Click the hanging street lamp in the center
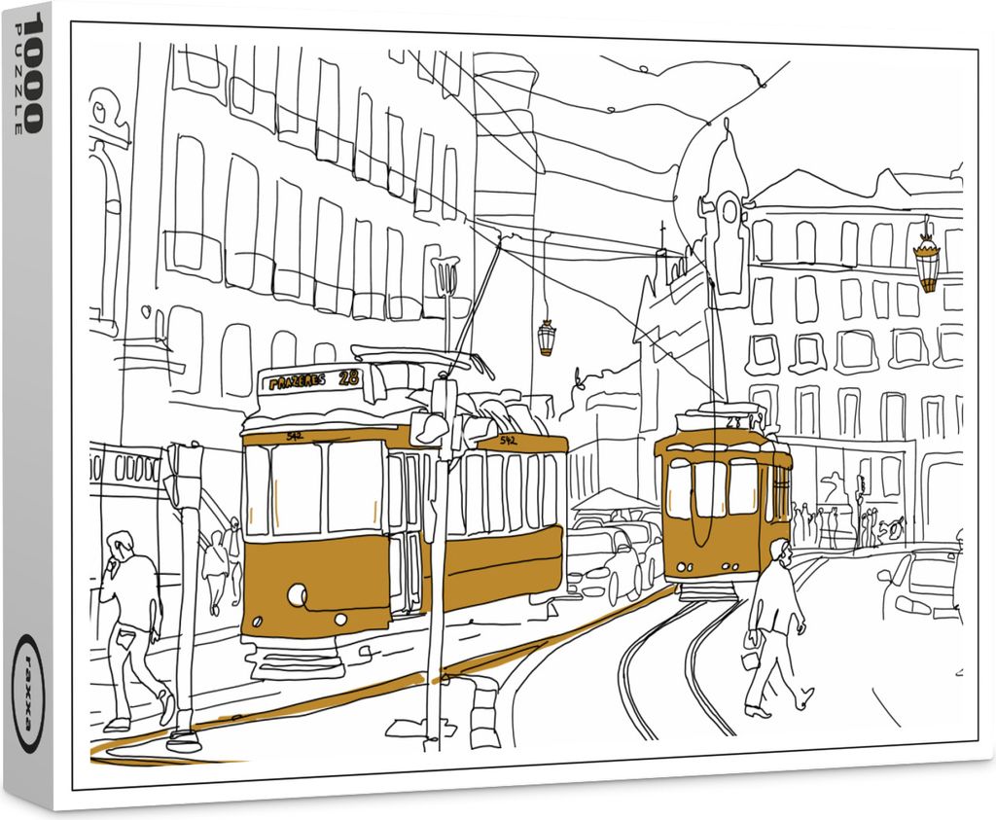 click(x=547, y=338)
